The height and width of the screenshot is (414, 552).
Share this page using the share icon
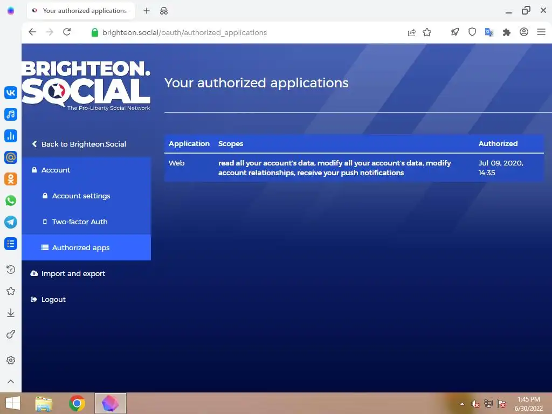pyautogui.click(x=411, y=32)
